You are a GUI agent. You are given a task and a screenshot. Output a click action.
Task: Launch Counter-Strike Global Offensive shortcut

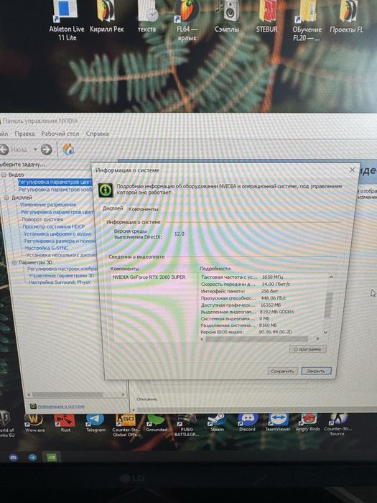(x=126, y=425)
